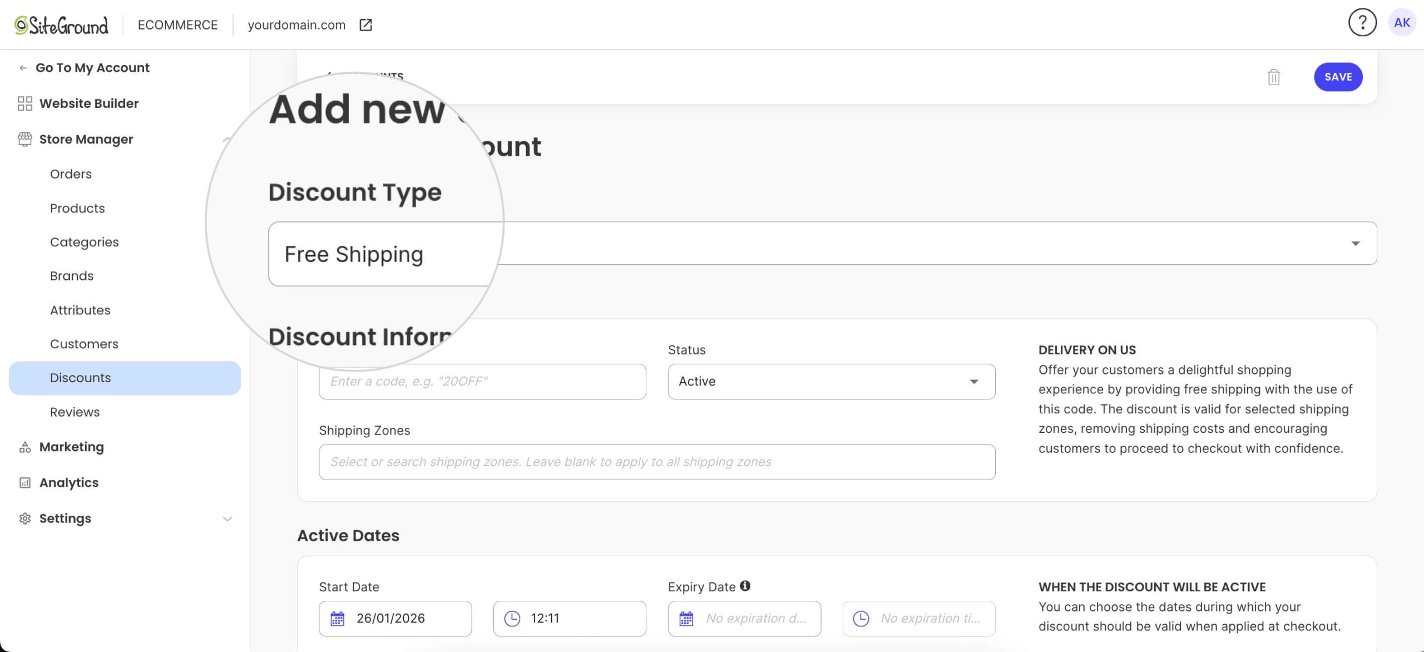Click the Website Builder grid icon
1424x652 pixels.
coord(25,103)
